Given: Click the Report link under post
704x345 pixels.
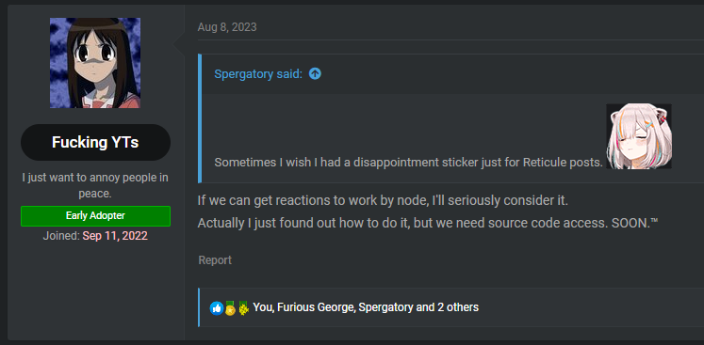Looking at the screenshot, I should pyautogui.click(x=215, y=260).
